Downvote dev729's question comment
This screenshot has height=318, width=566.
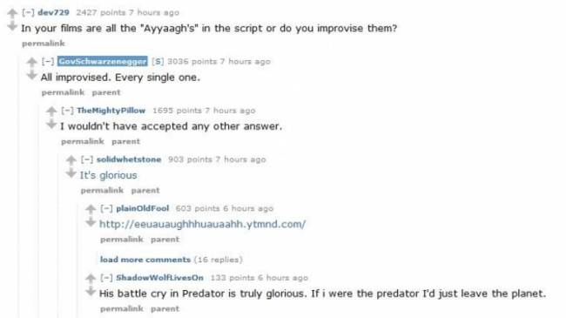(x=12, y=26)
